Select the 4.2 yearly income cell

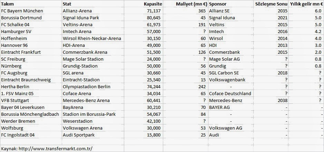tap(306, 31)
